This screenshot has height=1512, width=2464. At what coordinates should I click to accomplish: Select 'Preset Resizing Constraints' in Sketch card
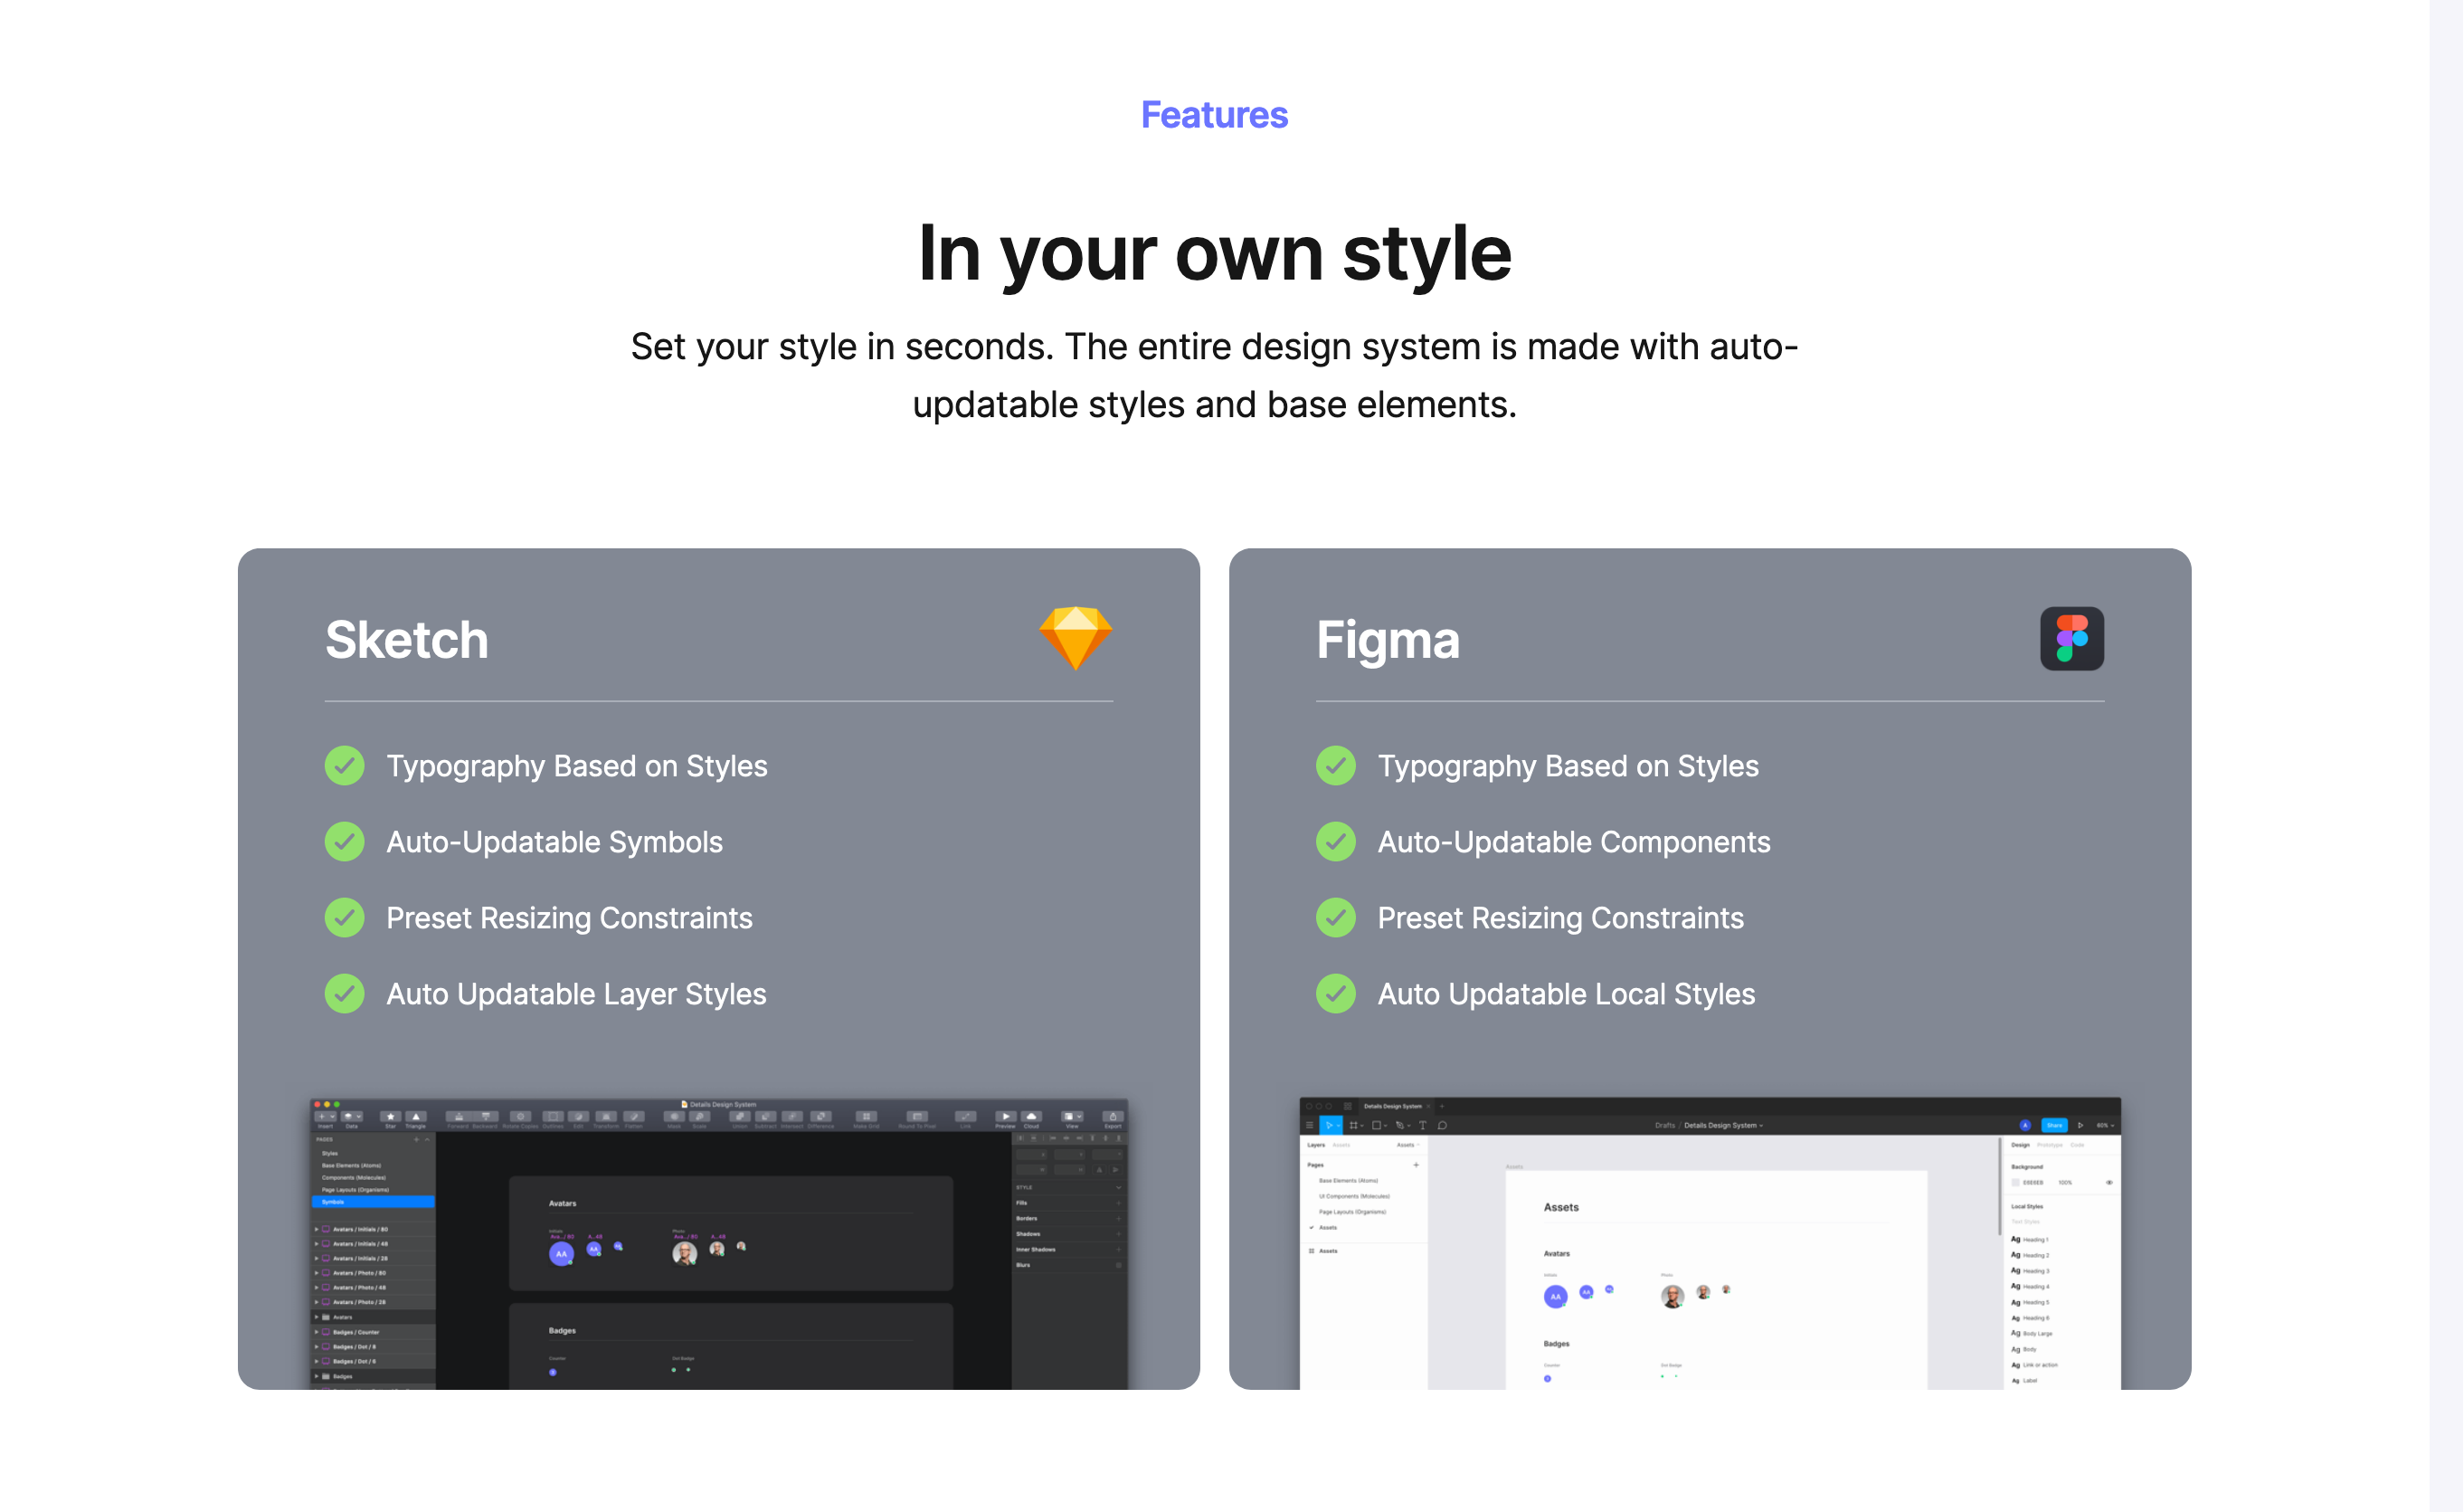(x=570, y=918)
